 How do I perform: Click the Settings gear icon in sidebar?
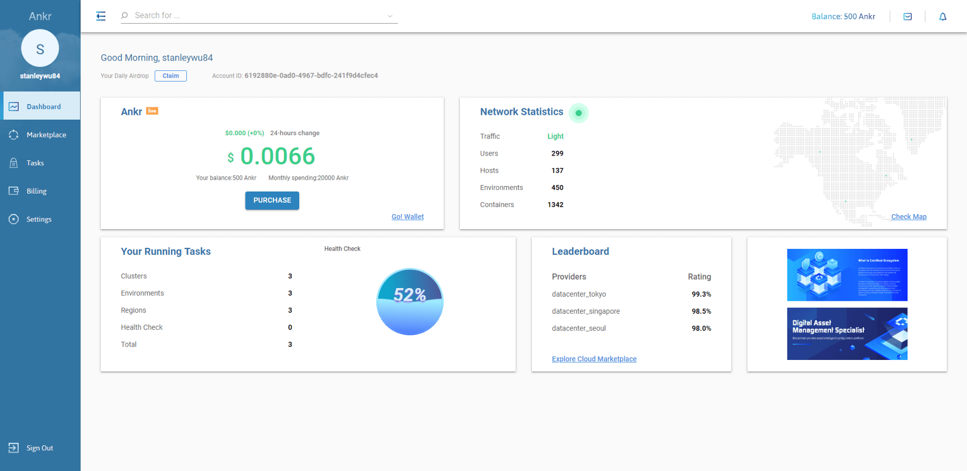click(14, 219)
